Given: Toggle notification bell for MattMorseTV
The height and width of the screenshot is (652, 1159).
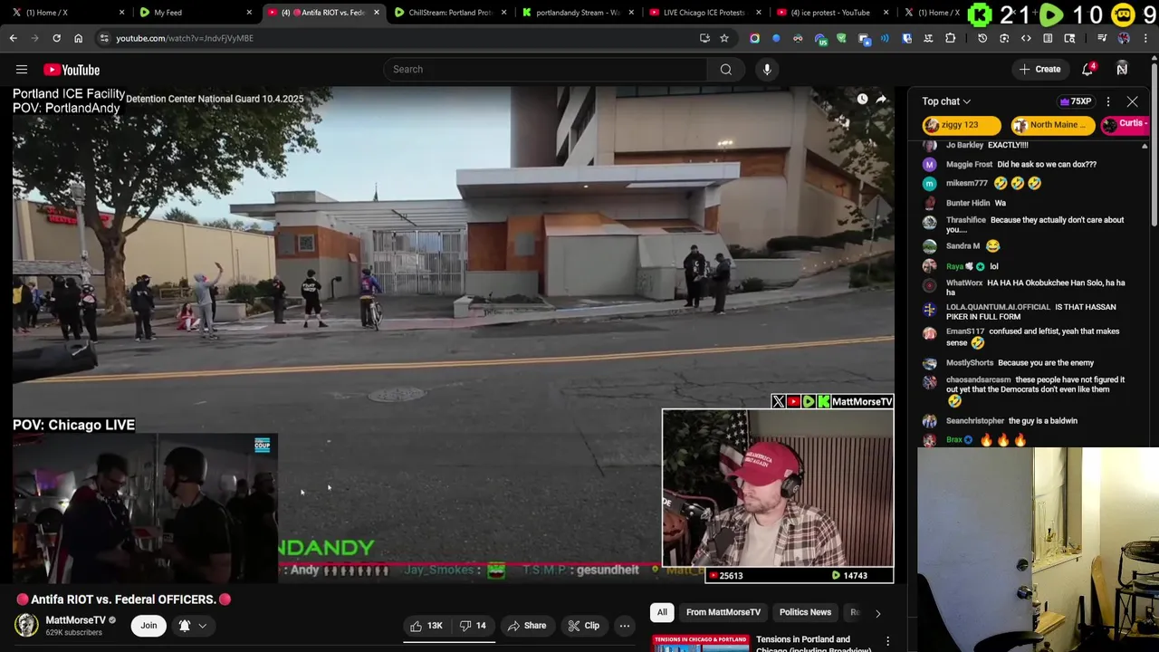Looking at the screenshot, I should point(185,626).
